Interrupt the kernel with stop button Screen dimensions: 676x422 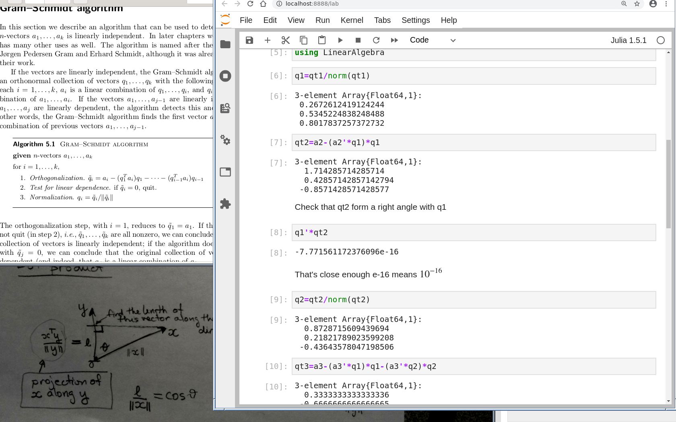coord(358,40)
